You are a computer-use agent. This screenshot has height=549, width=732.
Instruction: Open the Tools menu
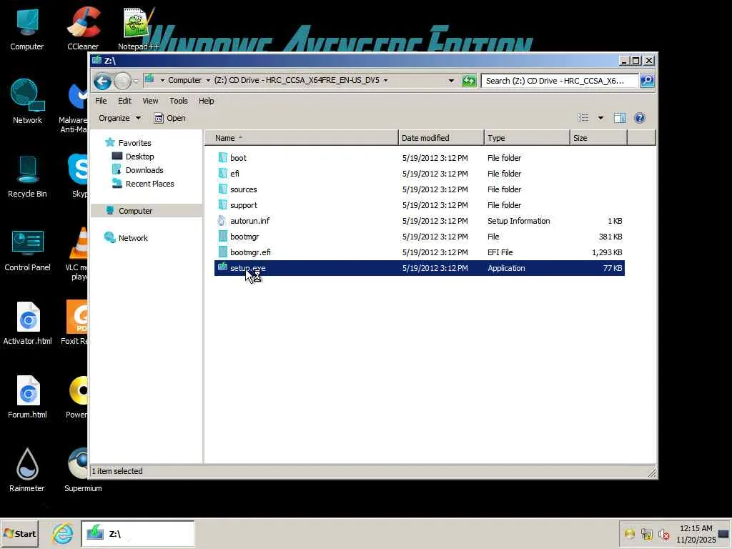pyautogui.click(x=178, y=101)
